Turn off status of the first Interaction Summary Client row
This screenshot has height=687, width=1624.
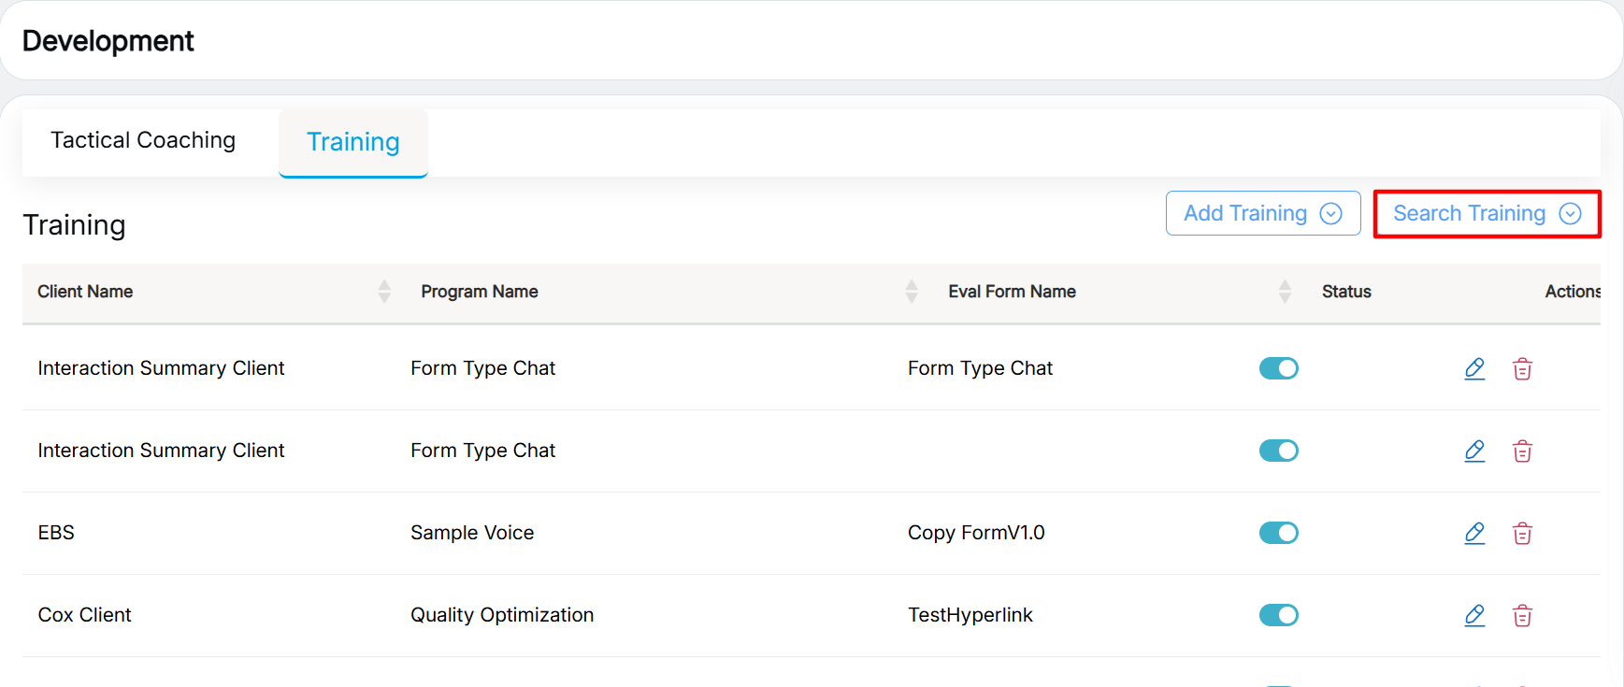click(1278, 368)
